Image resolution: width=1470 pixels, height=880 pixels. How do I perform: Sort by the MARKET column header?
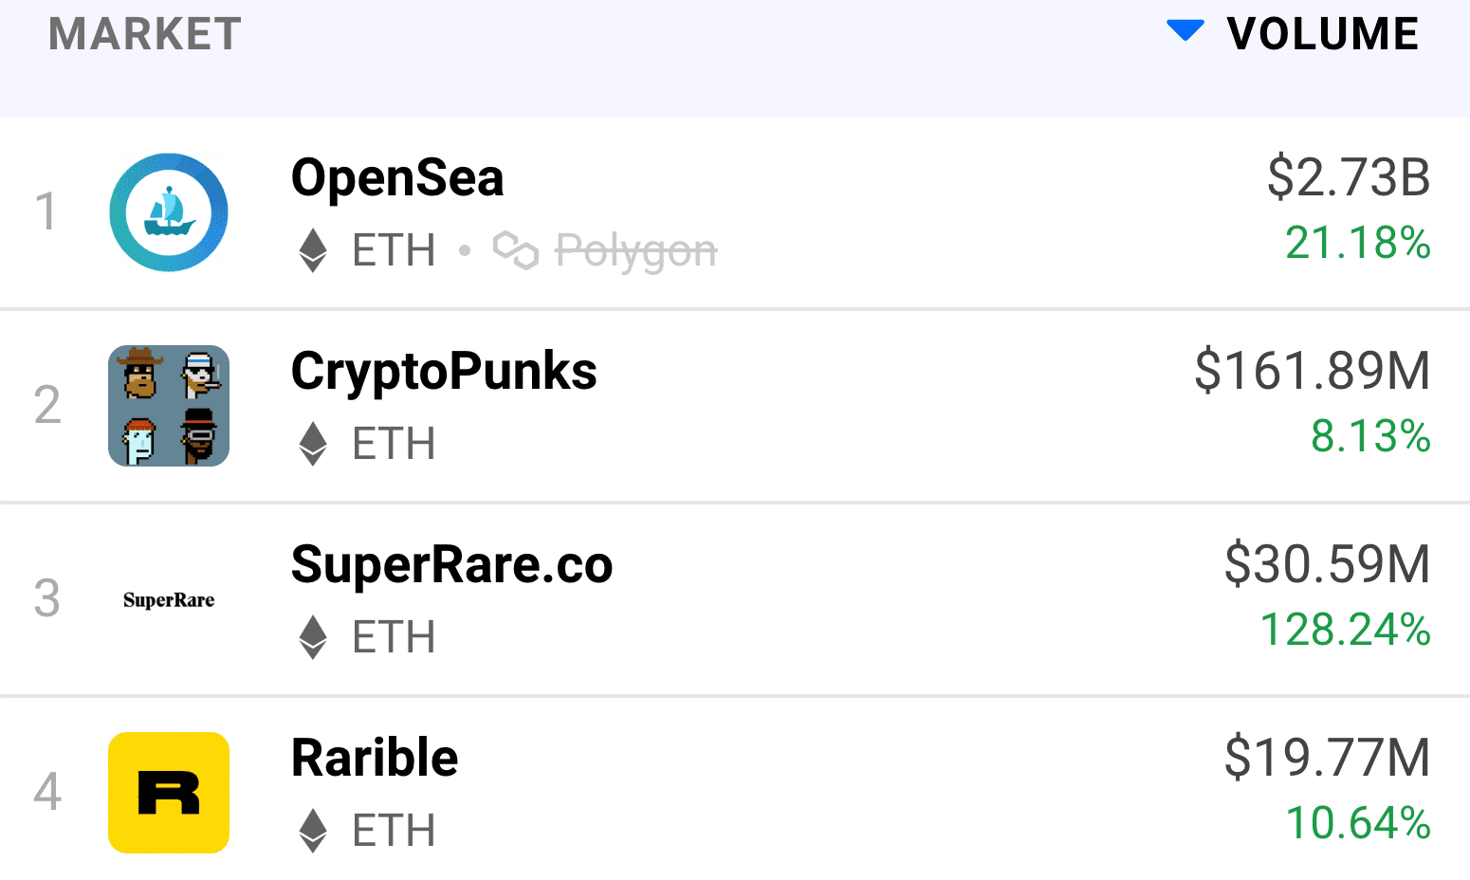click(145, 34)
